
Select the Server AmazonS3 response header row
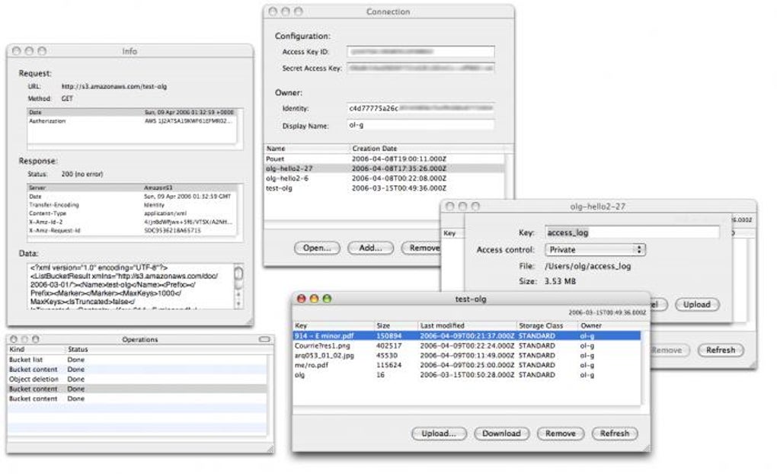click(x=132, y=188)
